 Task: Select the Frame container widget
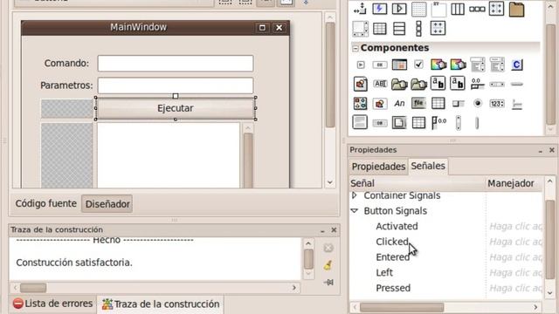point(438,9)
